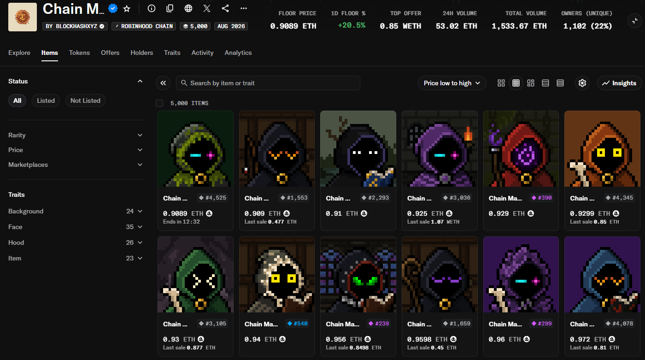Click the blue verified badge beside Chain M...

112,8
